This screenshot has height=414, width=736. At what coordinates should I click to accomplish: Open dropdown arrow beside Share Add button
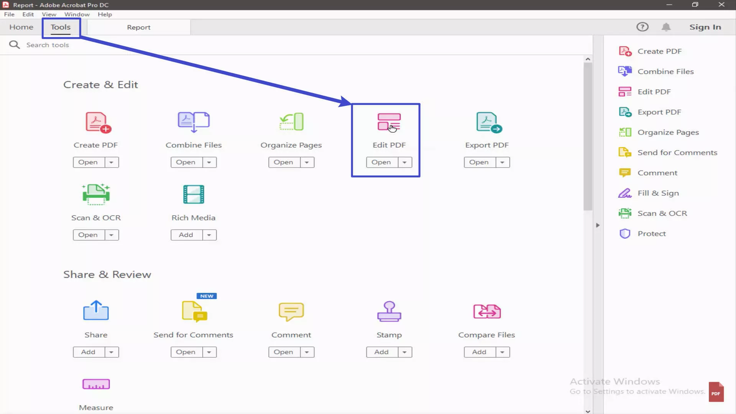click(x=111, y=352)
